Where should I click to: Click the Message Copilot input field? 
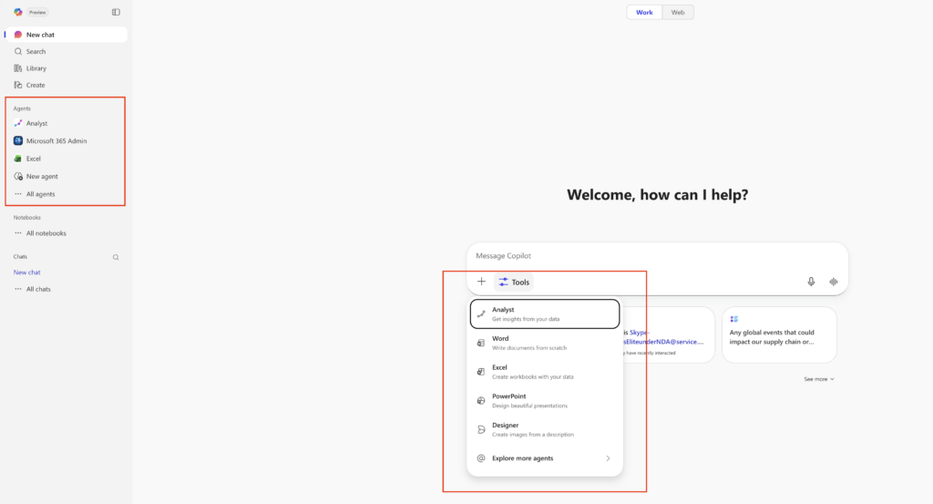(656, 256)
